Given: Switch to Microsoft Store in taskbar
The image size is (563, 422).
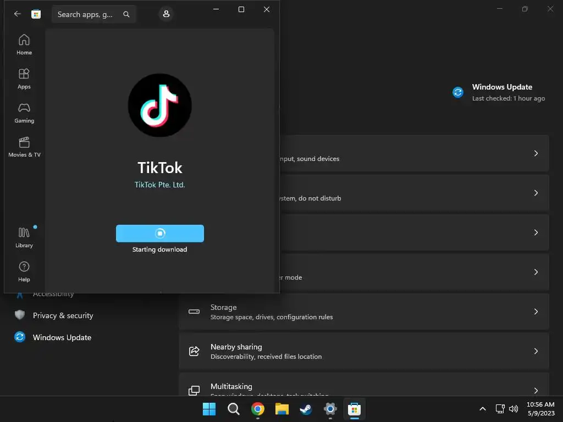Looking at the screenshot, I should click(x=355, y=409).
